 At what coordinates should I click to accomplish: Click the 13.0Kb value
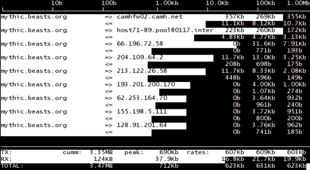[x=263, y=57]
